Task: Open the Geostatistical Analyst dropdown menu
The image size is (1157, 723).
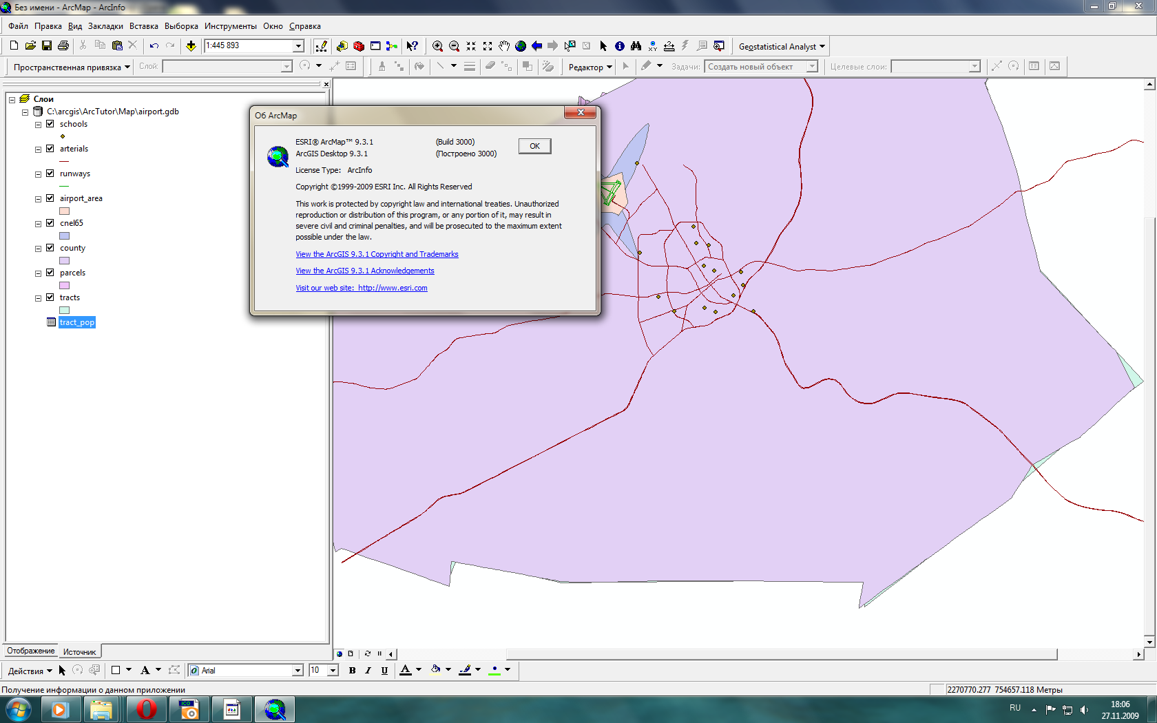Action: pyautogui.click(x=782, y=46)
